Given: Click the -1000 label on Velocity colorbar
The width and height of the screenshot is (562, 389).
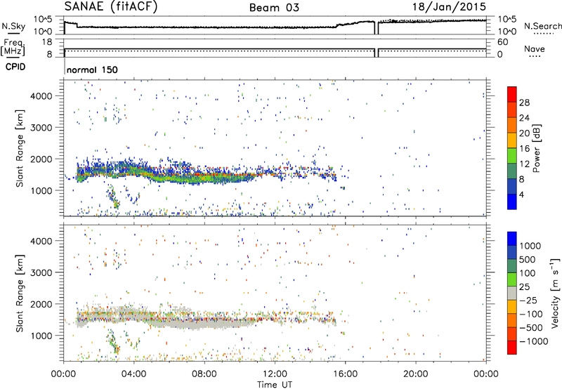Looking at the screenshot, I should click(533, 341).
